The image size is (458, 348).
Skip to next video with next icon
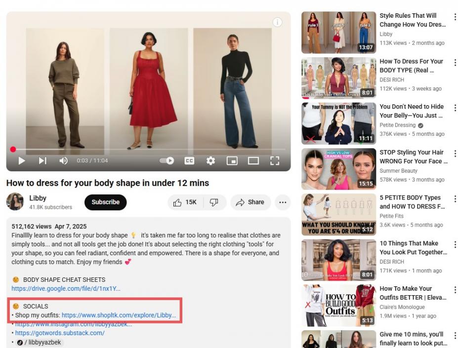coord(42,160)
